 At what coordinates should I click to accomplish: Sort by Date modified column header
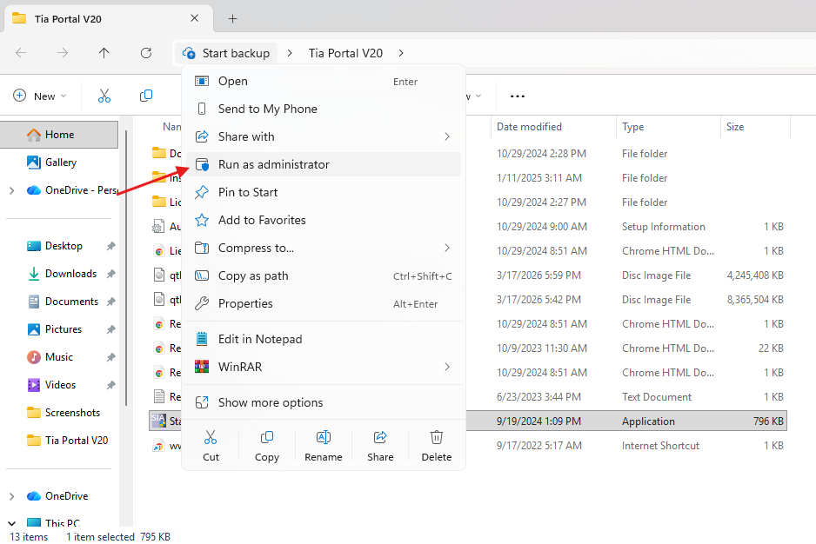tap(529, 127)
